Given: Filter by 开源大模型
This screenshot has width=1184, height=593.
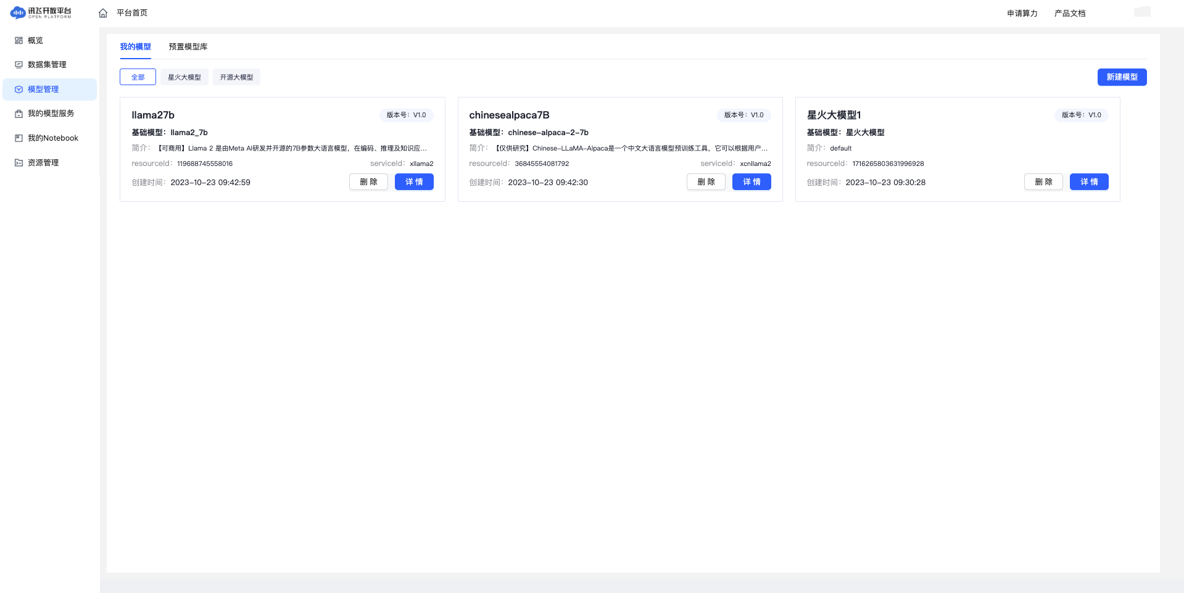Looking at the screenshot, I should click(236, 77).
